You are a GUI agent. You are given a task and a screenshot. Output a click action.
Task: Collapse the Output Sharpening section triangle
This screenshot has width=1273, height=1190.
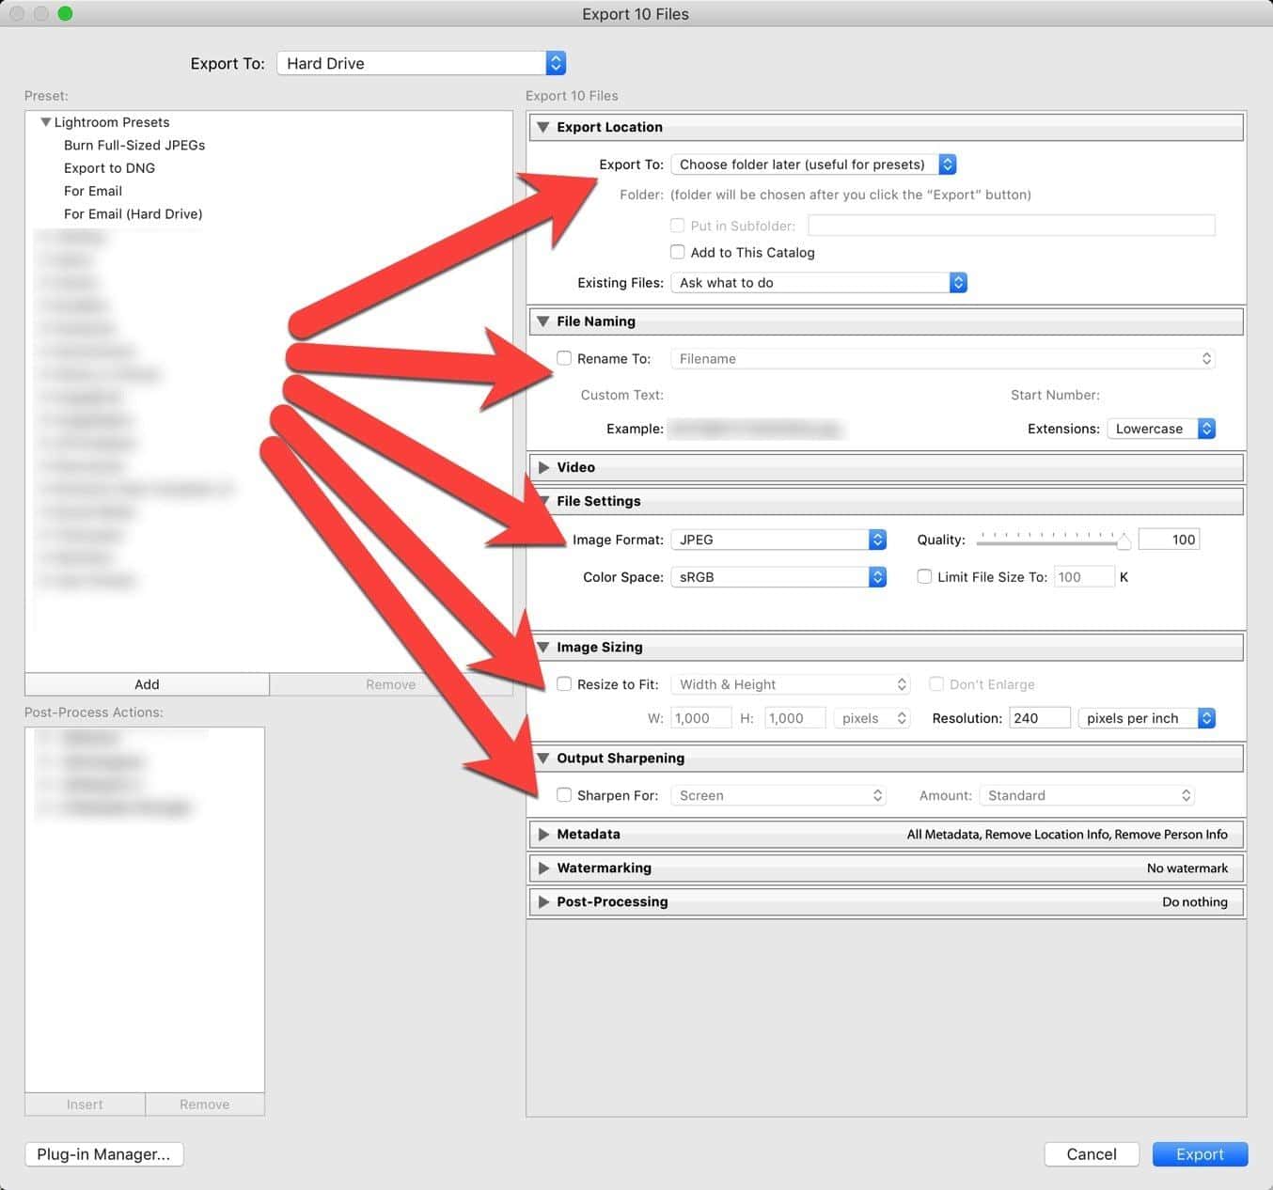[x=542, y=758]
